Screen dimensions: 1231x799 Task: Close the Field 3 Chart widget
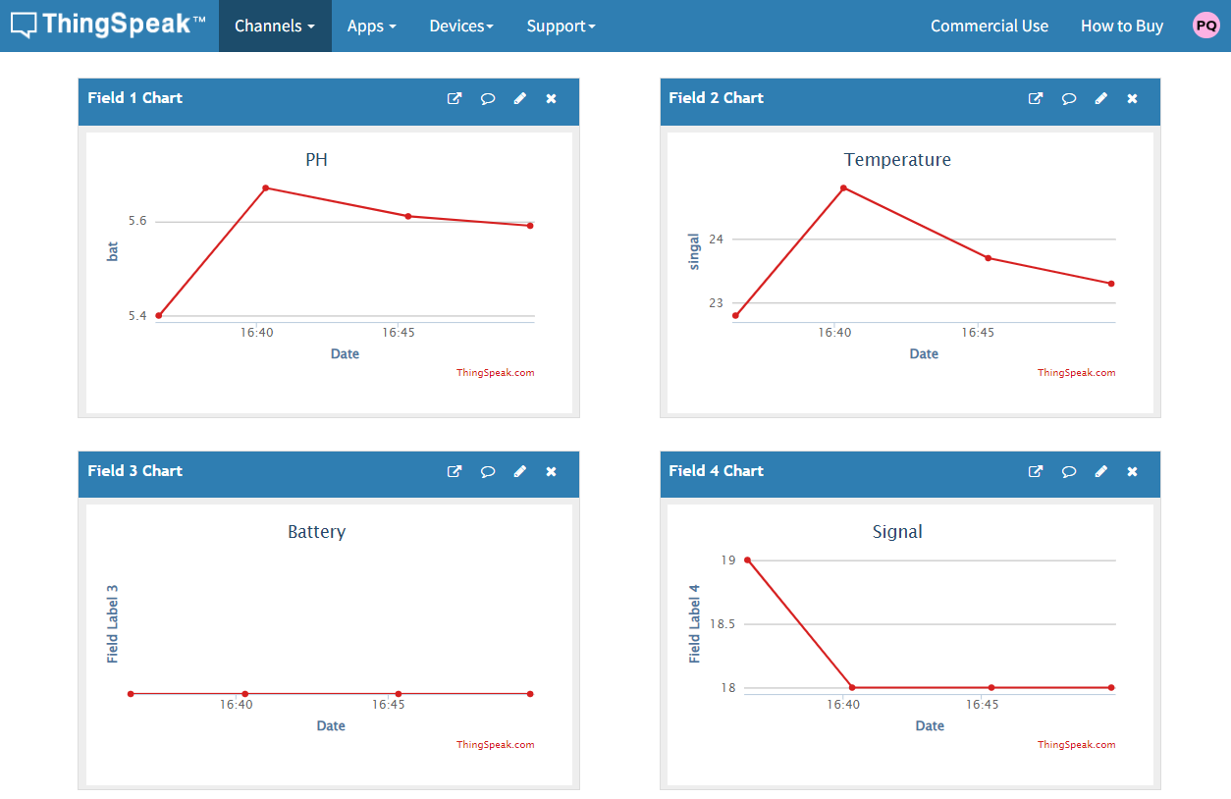(551, 471)
